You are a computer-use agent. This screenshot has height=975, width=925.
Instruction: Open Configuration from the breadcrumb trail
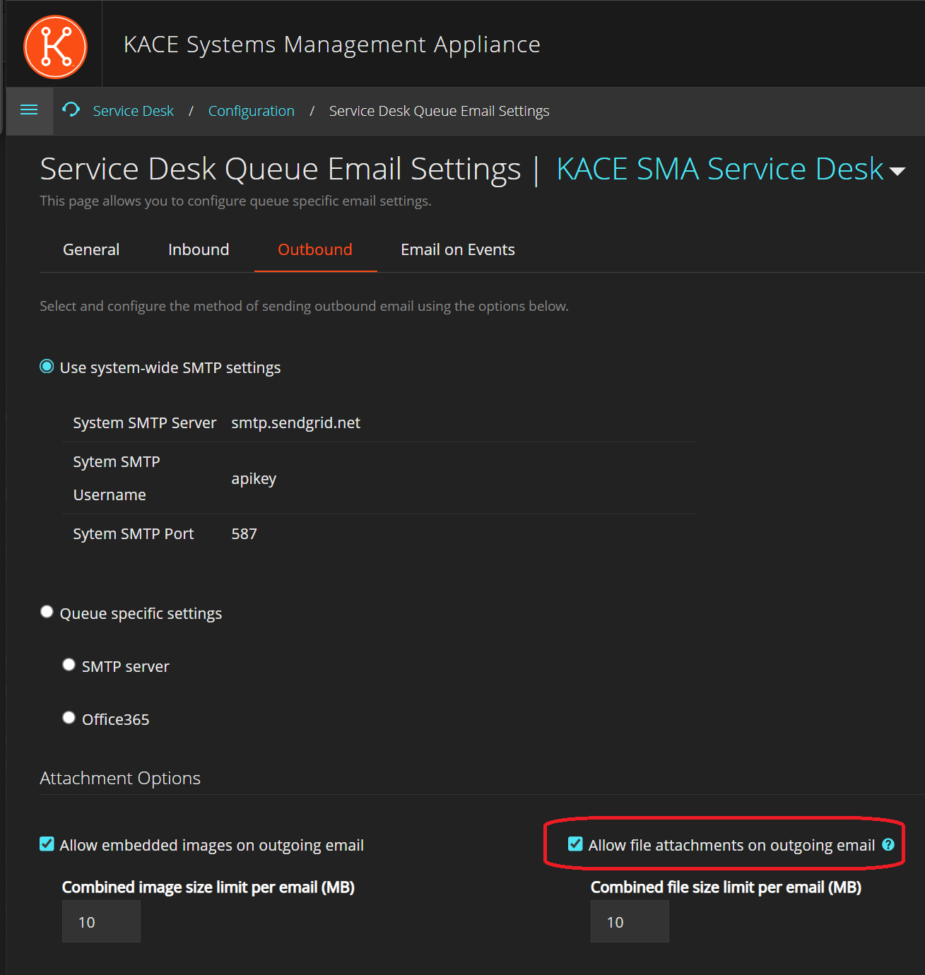[x=251, y=110]
